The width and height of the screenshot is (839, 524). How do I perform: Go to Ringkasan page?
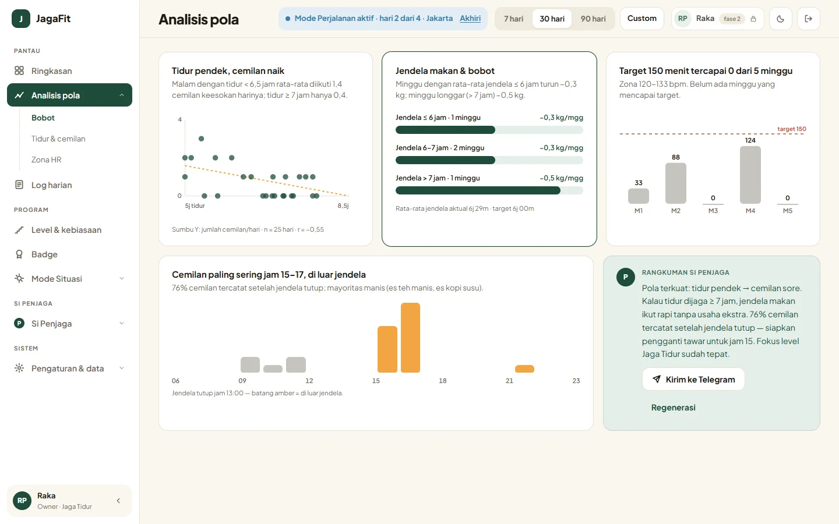click(x=69, y=71)
